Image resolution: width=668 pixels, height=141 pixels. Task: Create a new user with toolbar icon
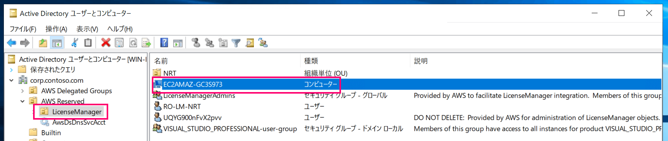click(196, 43)
